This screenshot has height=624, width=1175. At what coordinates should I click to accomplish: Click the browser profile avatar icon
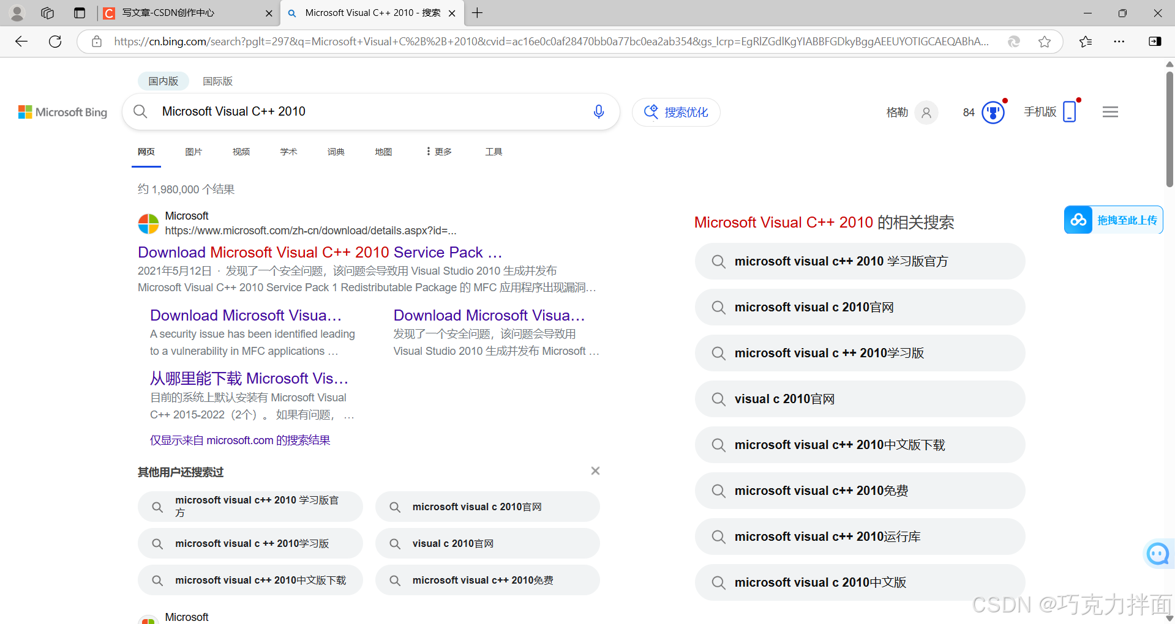point(17,13)
